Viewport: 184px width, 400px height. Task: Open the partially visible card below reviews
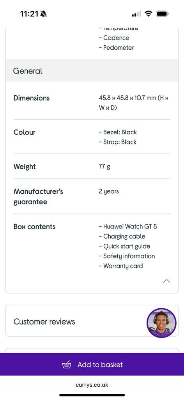tap(92, 350)
